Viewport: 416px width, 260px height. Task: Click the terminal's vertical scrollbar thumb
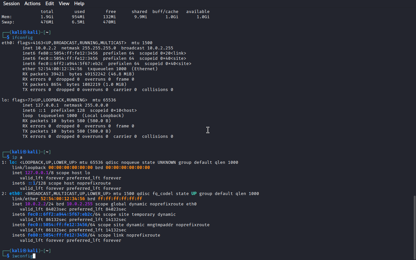414,226
